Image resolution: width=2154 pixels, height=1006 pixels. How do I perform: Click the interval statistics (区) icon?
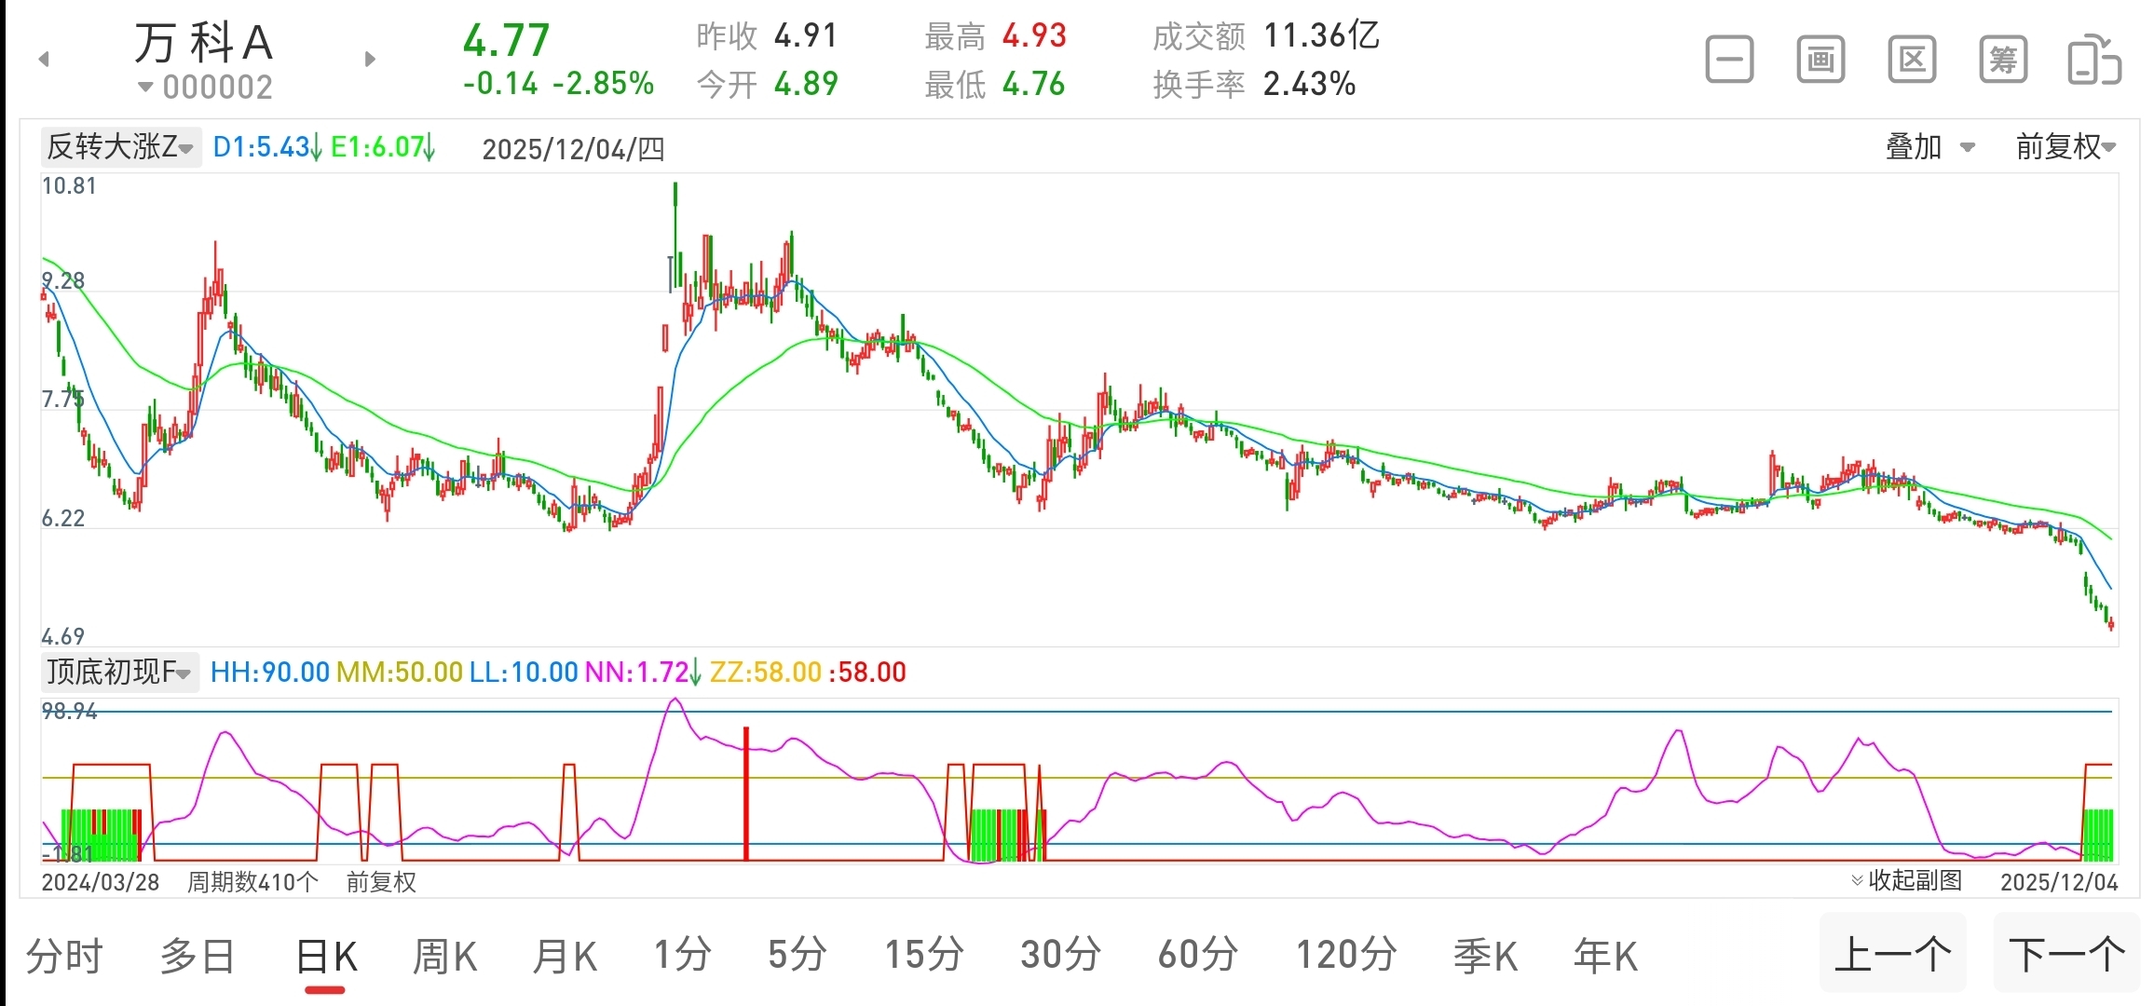1912,61
